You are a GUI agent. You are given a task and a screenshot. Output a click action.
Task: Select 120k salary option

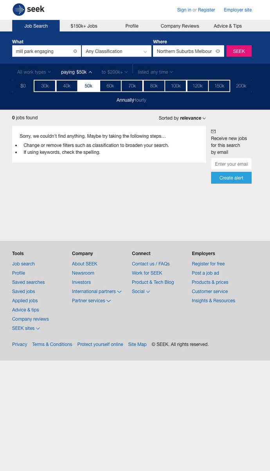(x=198, y=86)
